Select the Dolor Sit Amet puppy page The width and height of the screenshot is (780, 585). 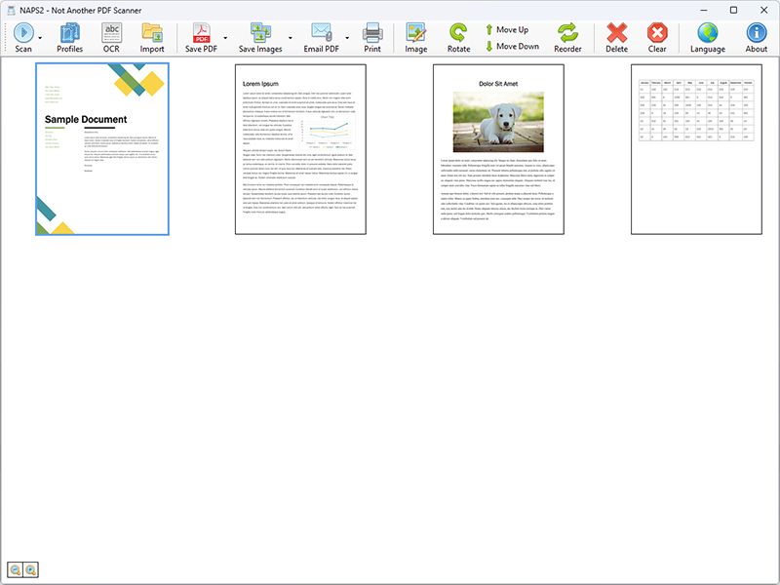click(498, 149)
